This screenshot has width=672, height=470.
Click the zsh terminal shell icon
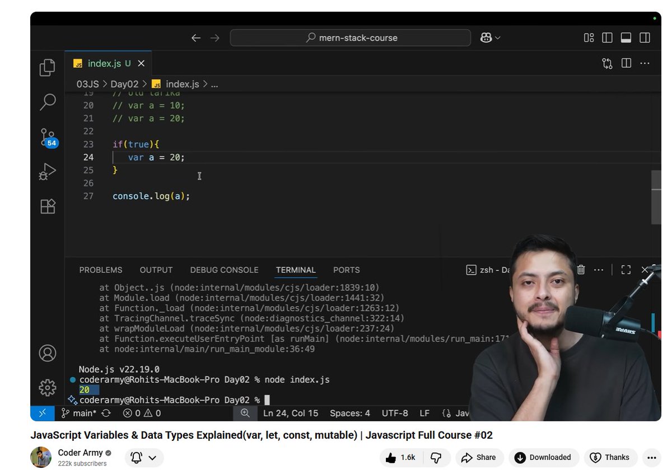[x=471, y=270]
